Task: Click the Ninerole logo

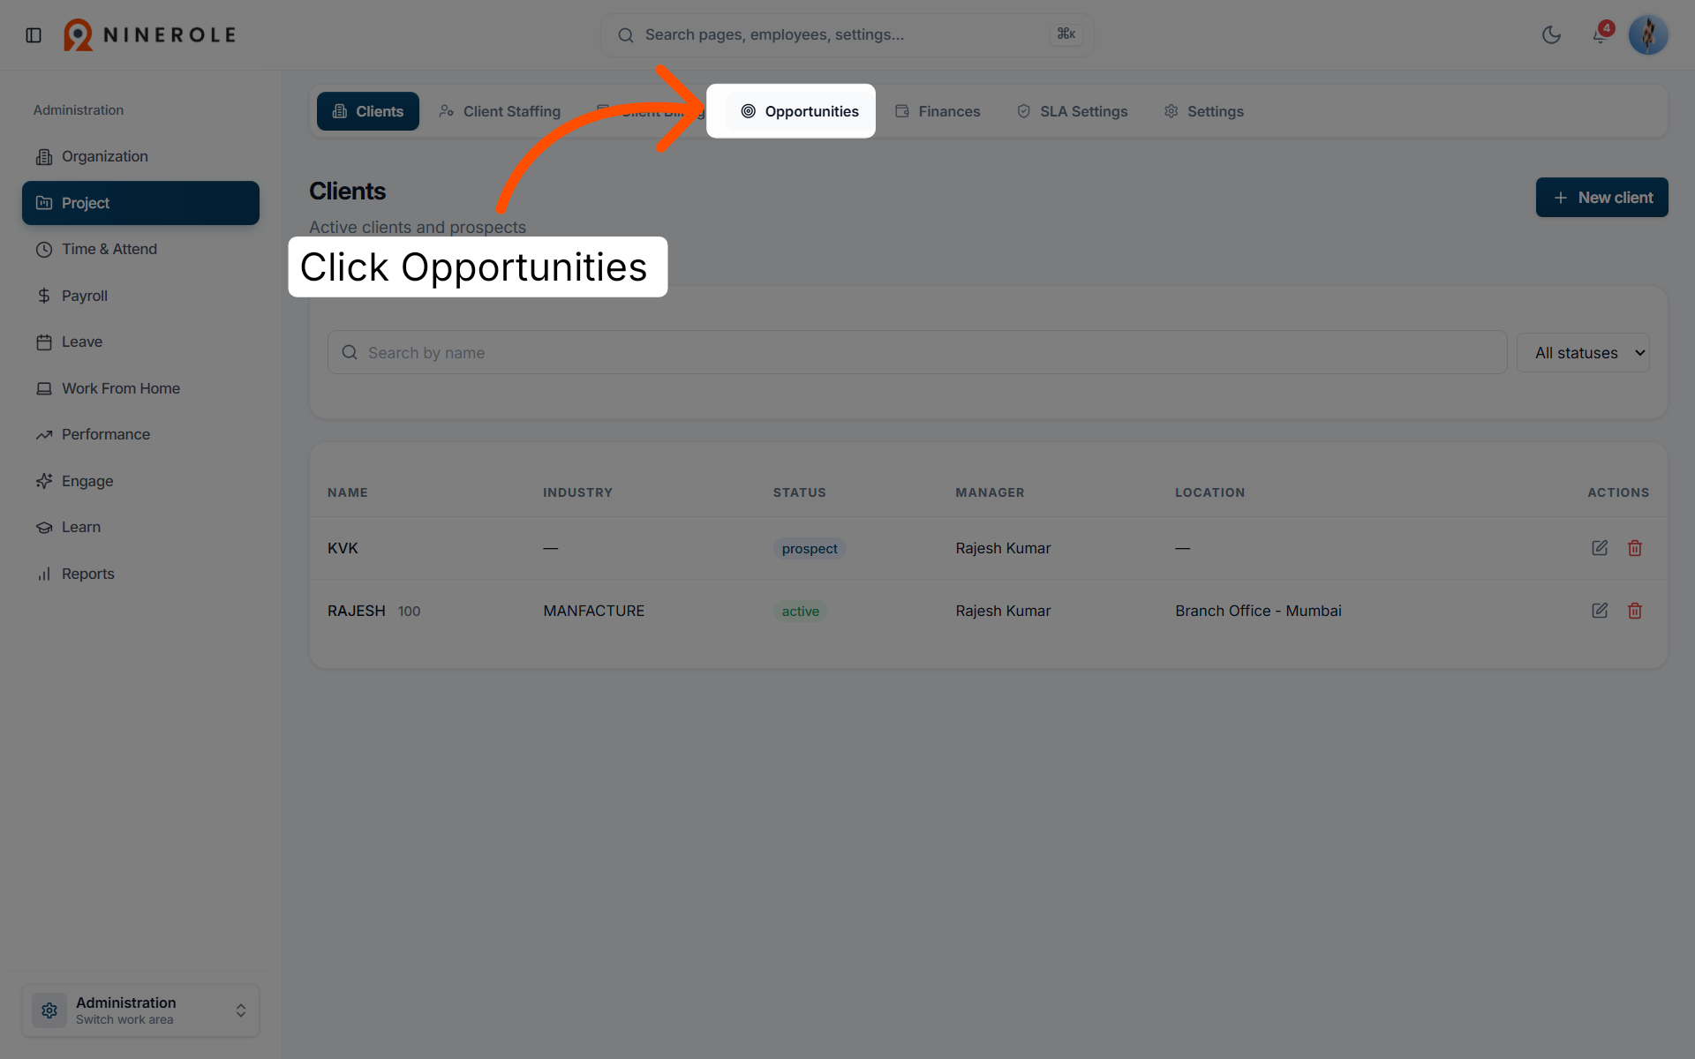Action: point(150,35)
